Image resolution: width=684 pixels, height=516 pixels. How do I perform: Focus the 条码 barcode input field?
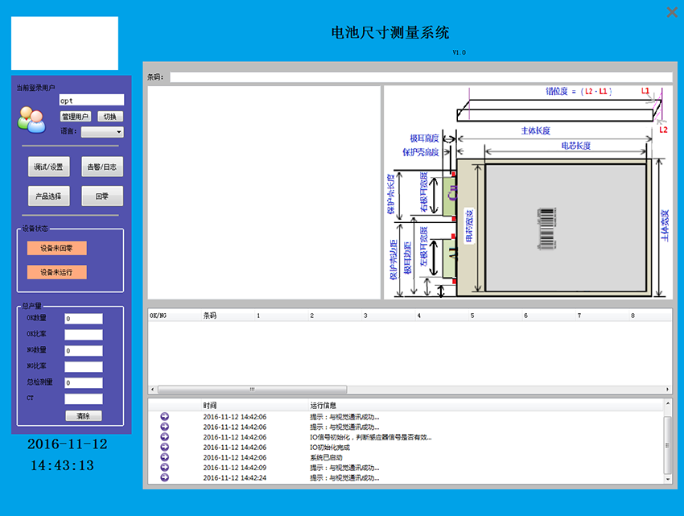coord(420,77)
